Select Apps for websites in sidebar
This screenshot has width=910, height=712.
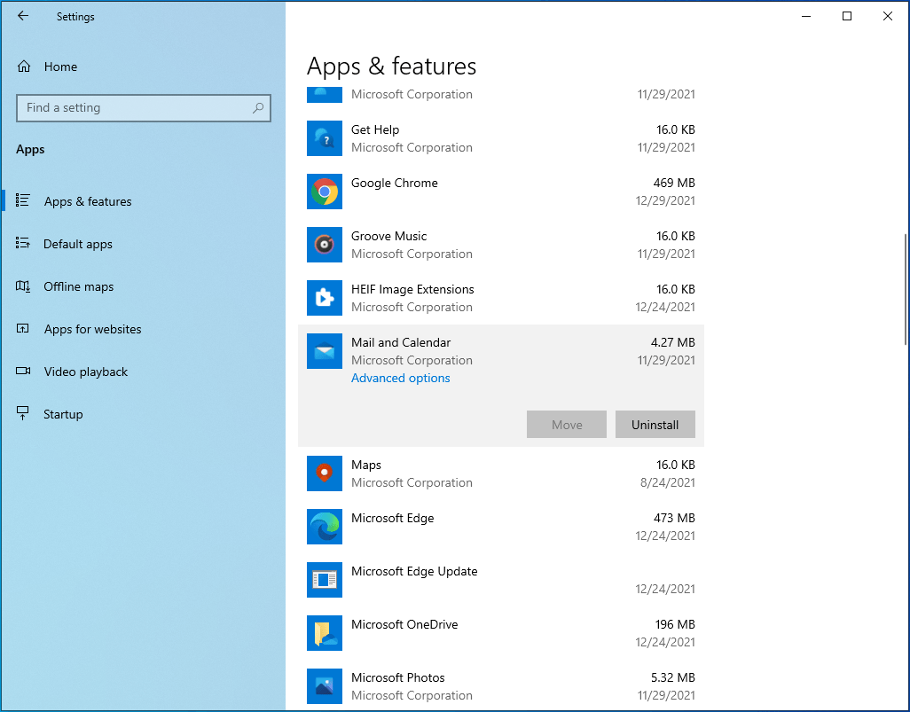coord(92,329)
